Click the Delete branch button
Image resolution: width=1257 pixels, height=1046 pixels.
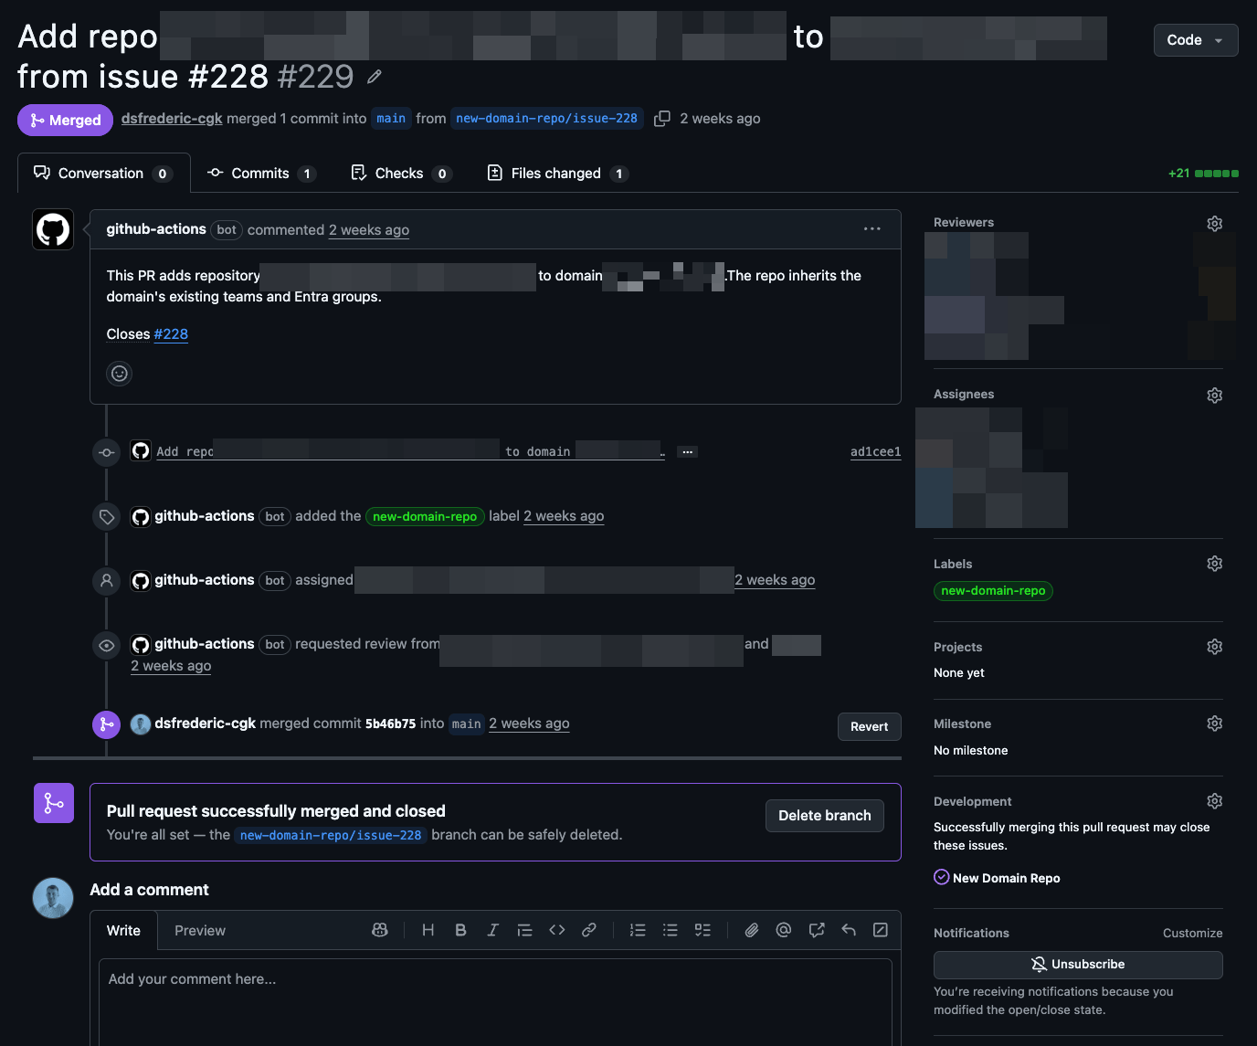824,815
